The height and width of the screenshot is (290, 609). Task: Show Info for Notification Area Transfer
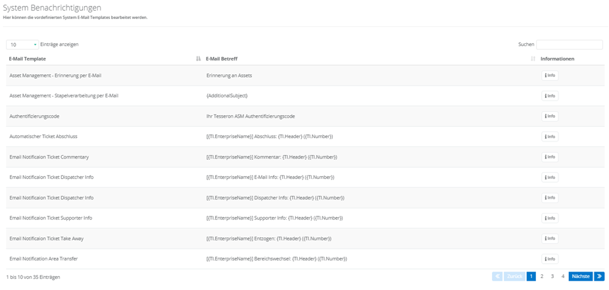(x=550, y=259)
